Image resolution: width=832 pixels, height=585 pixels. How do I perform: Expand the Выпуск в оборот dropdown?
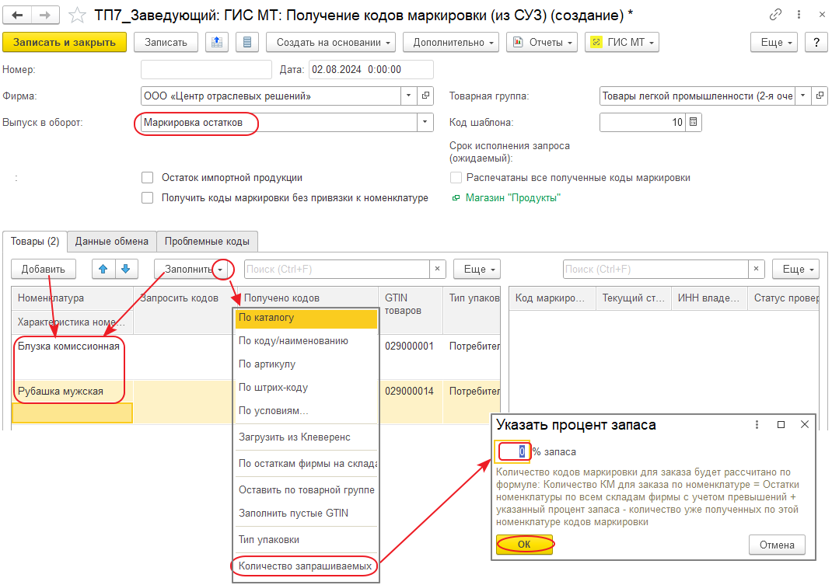coord(425,122)
